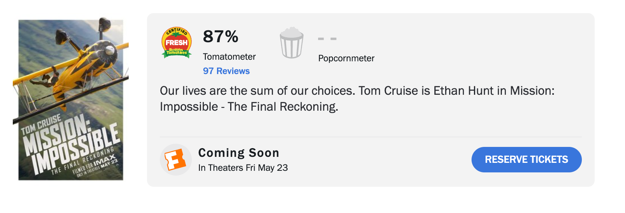The width and height of the screenshot is (625, 213).
Task: Click the orange Fandango logo icon
Action: [176, 160]
